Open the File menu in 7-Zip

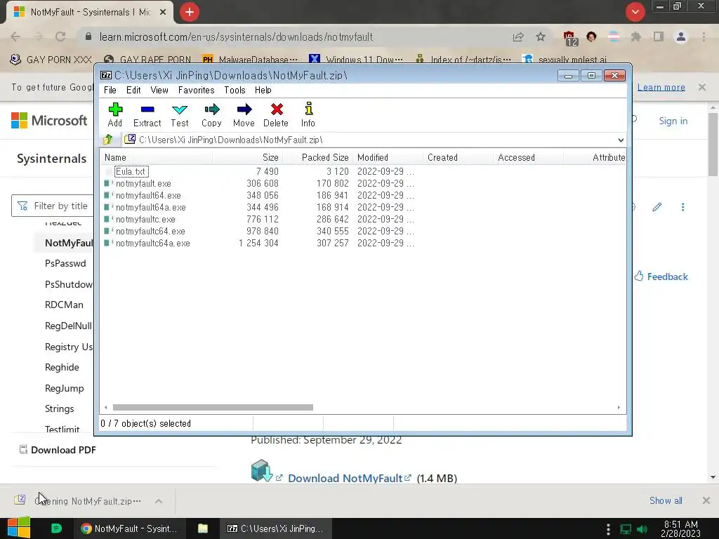pos(110,91)
